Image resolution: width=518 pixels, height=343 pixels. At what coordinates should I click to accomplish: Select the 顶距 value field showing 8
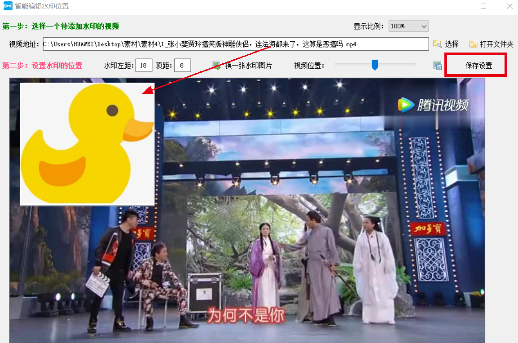click(184, 65)
